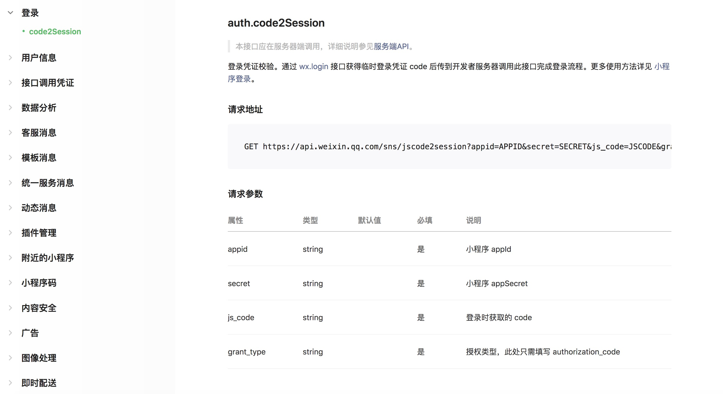Click the chevron next to 模板消息
This screenshot has width=723, height=394.
tap(10, 157)
